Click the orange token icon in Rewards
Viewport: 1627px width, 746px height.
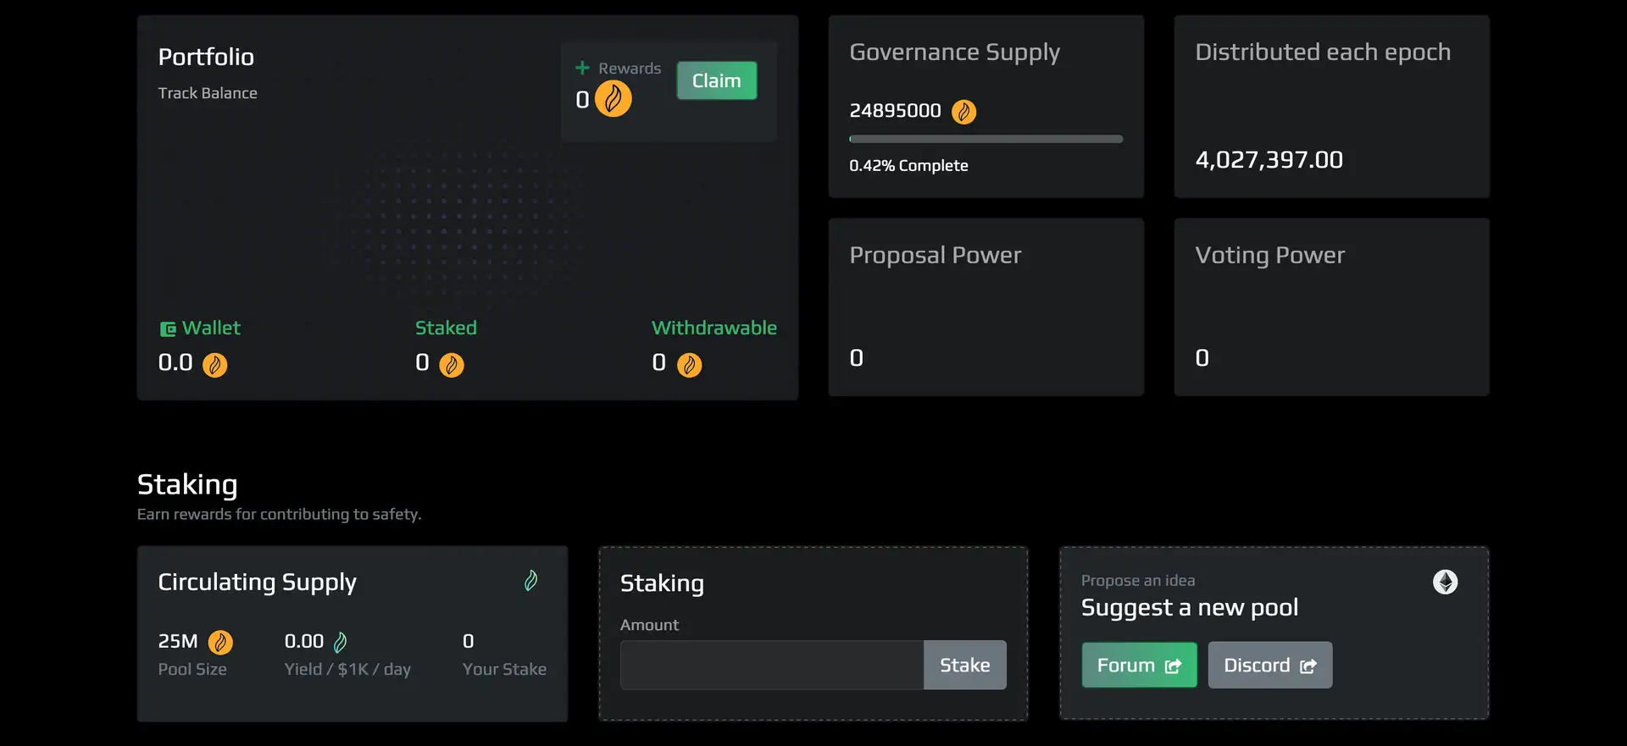click(613, 99)
